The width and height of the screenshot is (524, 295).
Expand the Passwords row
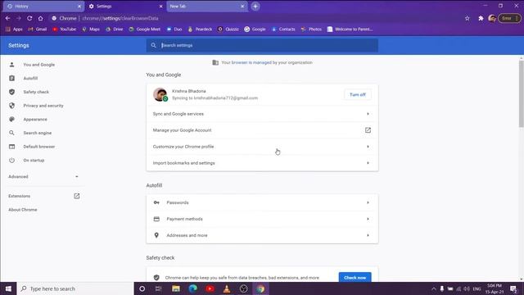click(x=262, y=202)
